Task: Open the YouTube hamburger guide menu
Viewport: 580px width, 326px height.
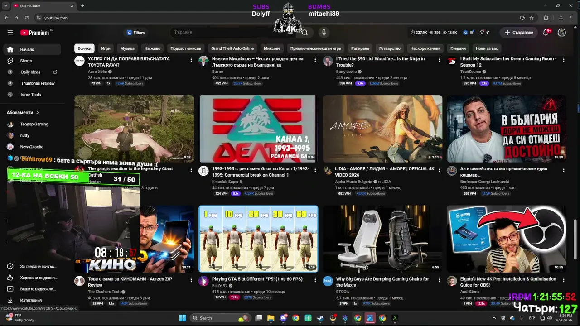Action: click(x=10, y=33)
